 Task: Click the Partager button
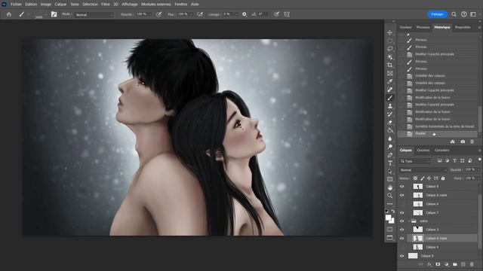tap(437, 14)
